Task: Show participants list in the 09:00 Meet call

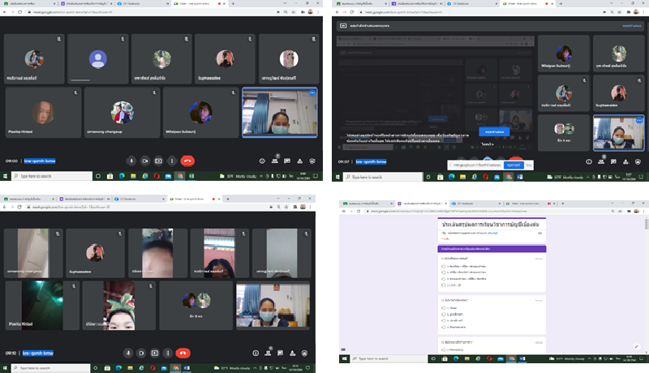Action: (x=274, y=161)
